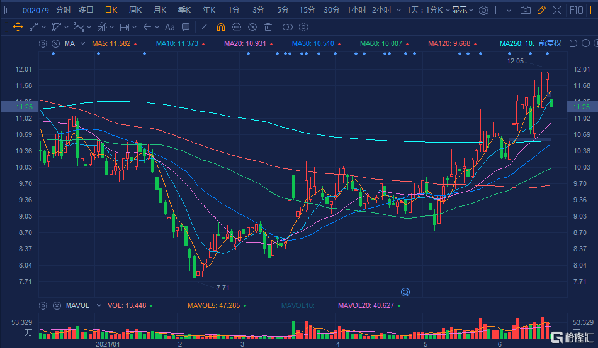Toggle the dimmed MAVOL10 indicator line
This screenshot has height=348, width=598.
tap(297, 306)
